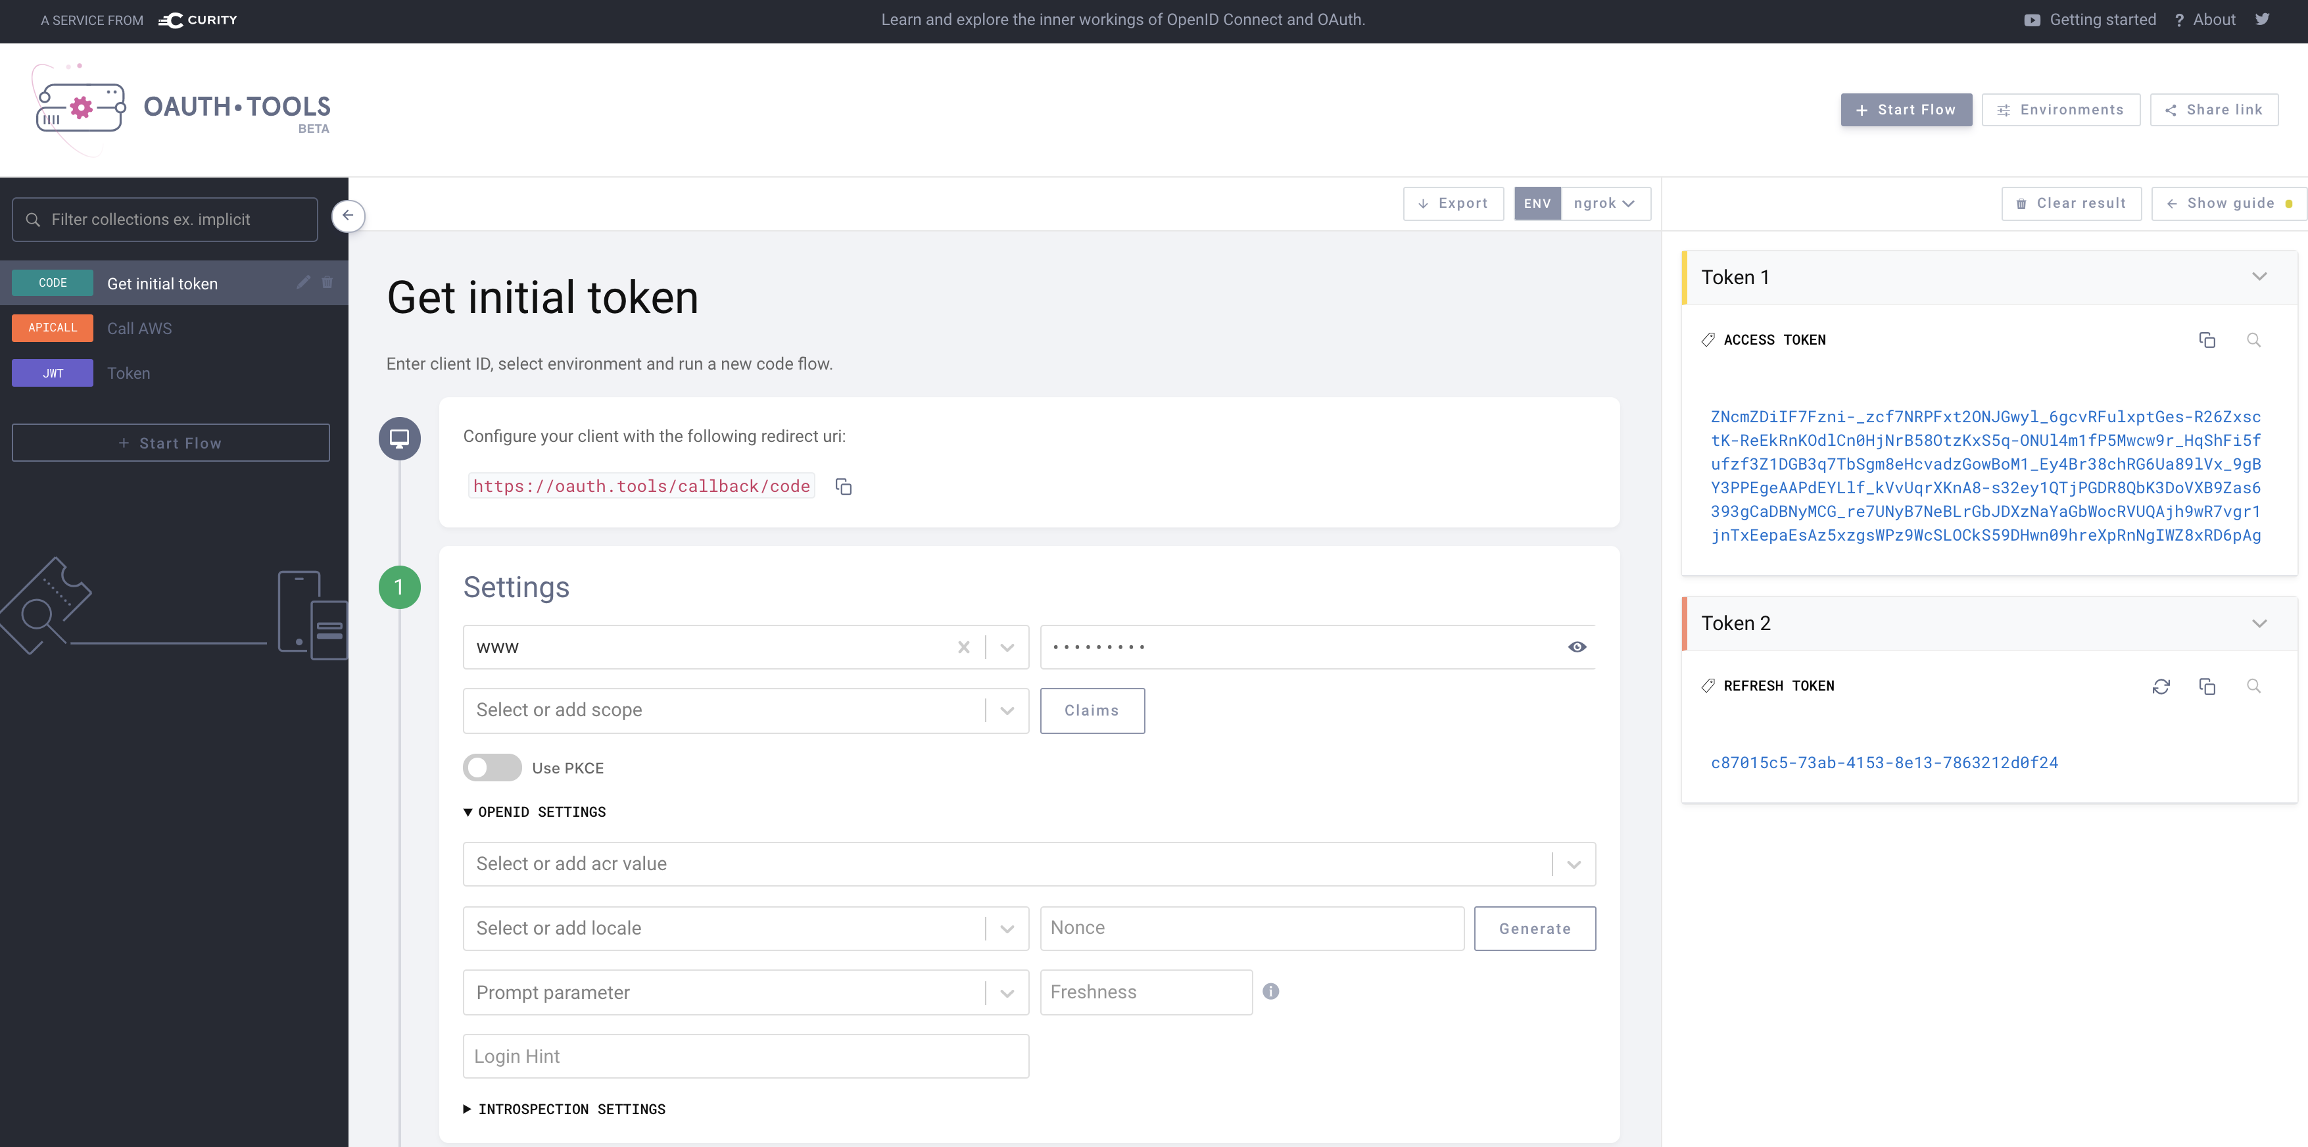The width and height of the screenshot is (2308, 1147).
Task: Click the Freshness info icon
Action: click(x=1271, y=991)
